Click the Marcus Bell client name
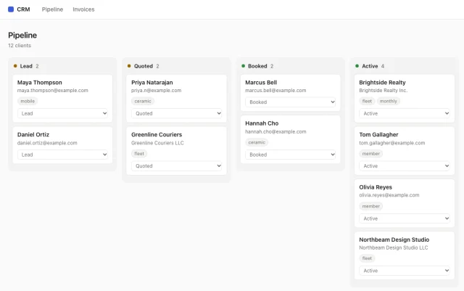This screenshot has width=464, height=291. [261, 83]
